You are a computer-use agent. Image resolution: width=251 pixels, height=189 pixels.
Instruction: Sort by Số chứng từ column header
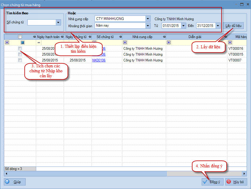(x=105, y=37)
